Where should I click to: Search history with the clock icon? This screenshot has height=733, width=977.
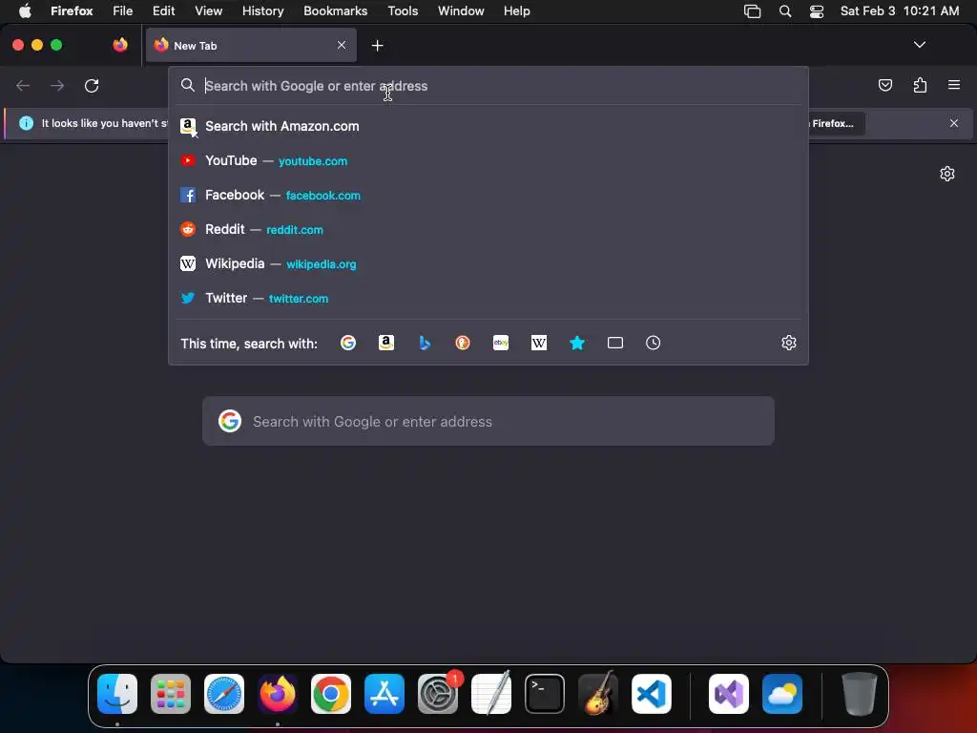point(653,343)
